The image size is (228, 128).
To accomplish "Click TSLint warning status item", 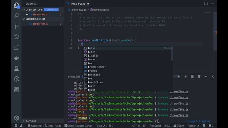I will (179, 126).
